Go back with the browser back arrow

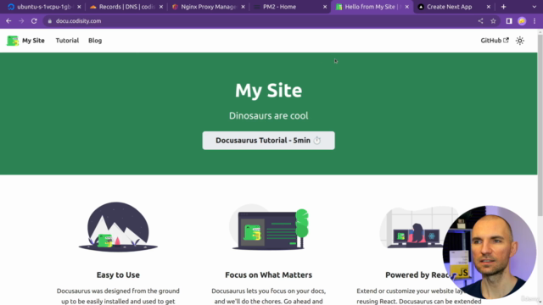pyautogui.click(x=8, y=21)
